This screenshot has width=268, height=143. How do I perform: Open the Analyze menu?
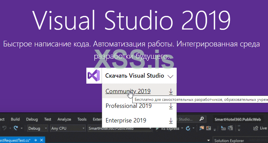click(x=64, y=119)
